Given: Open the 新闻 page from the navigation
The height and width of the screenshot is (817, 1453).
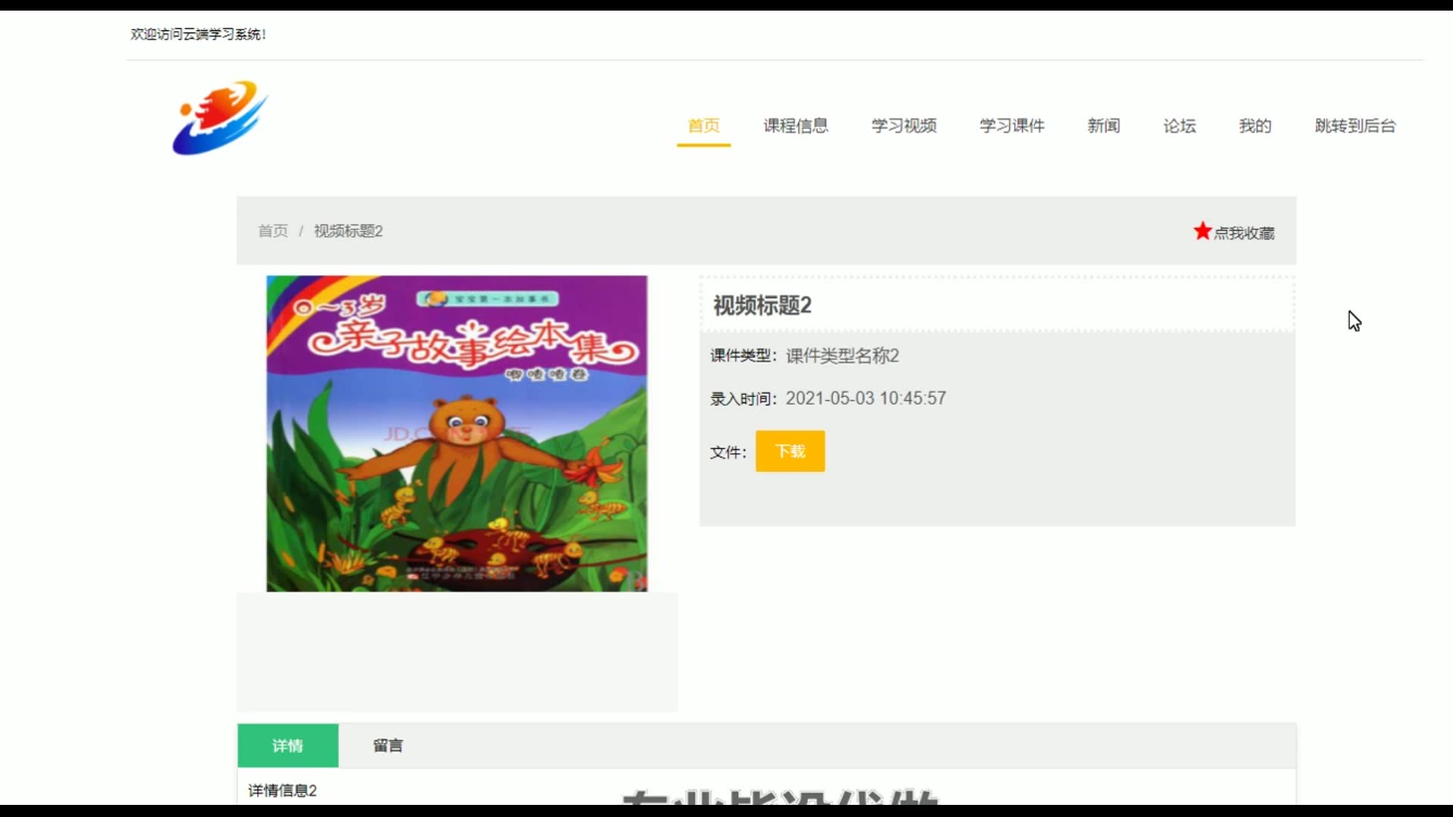Looking at the screenshot, I should pyautogui.click(x=1103, y=126).
